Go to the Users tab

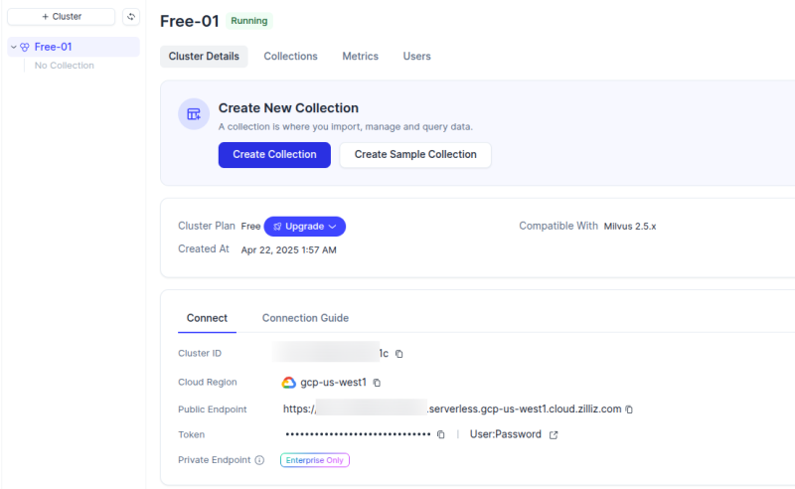[x=416, y=57]
